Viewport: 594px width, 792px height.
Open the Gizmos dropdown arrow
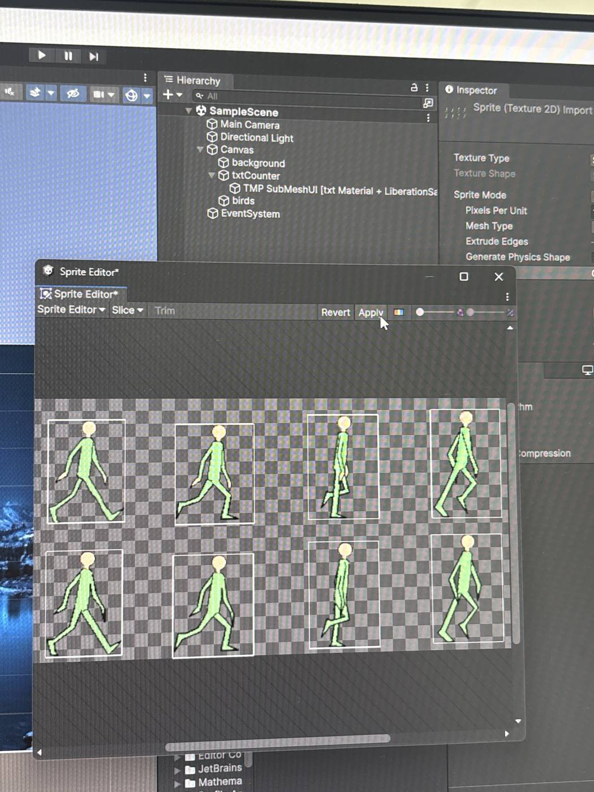[x=147, y=96]
